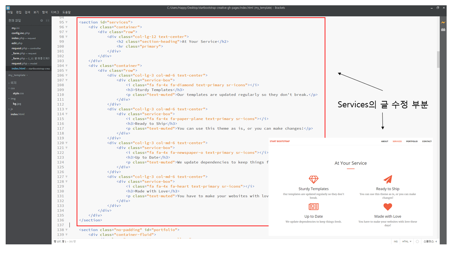Click the split editor view icon
The width and height of the screenshot is (453, 255).
tap(47, 21)
